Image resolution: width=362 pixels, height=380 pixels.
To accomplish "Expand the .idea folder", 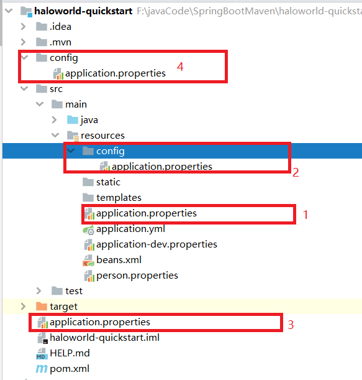I will pos(23,26).
